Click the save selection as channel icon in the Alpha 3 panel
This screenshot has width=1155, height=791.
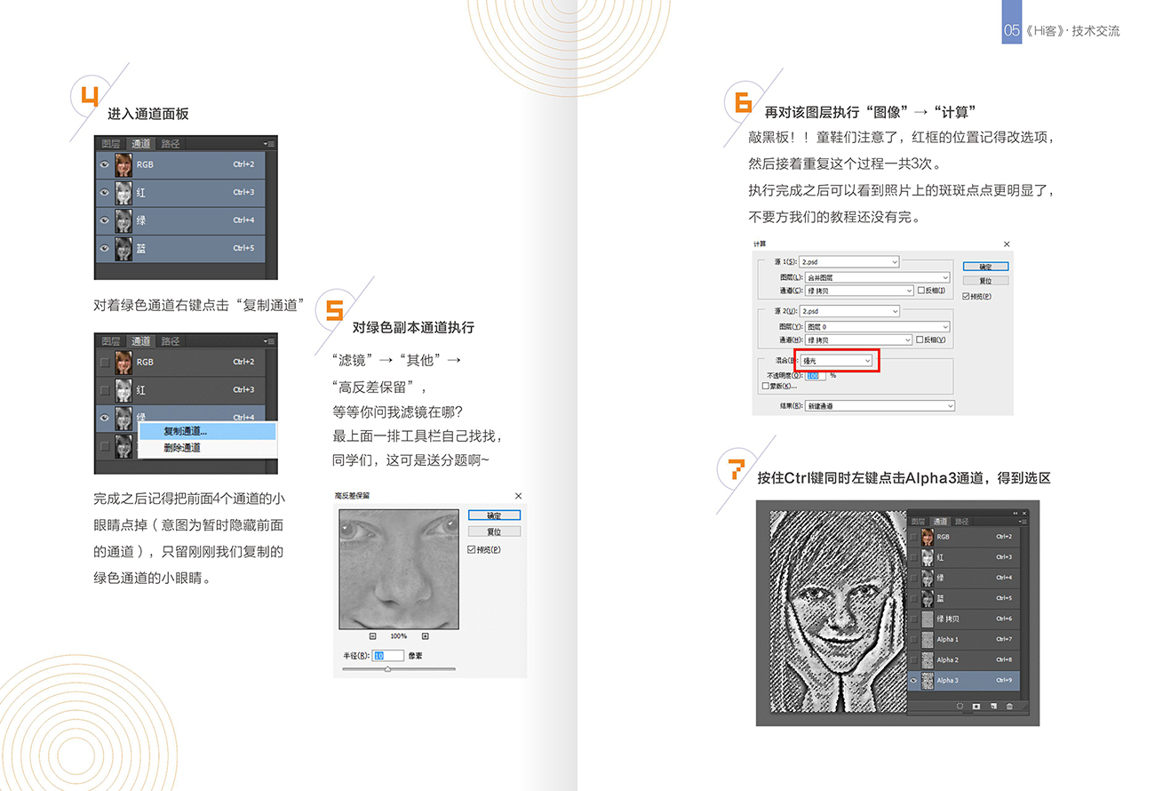976,707
